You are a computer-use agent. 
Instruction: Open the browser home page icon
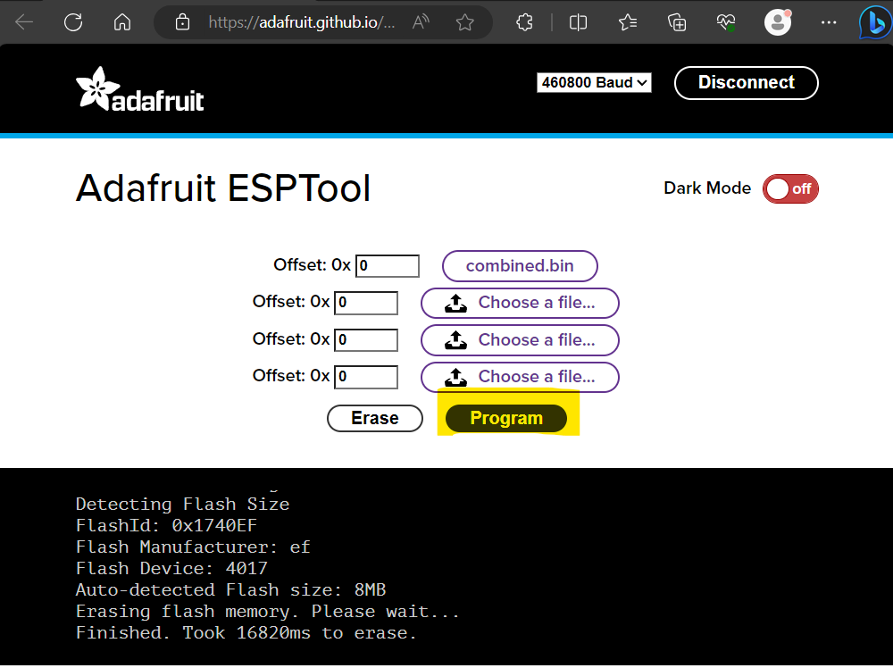121,22
